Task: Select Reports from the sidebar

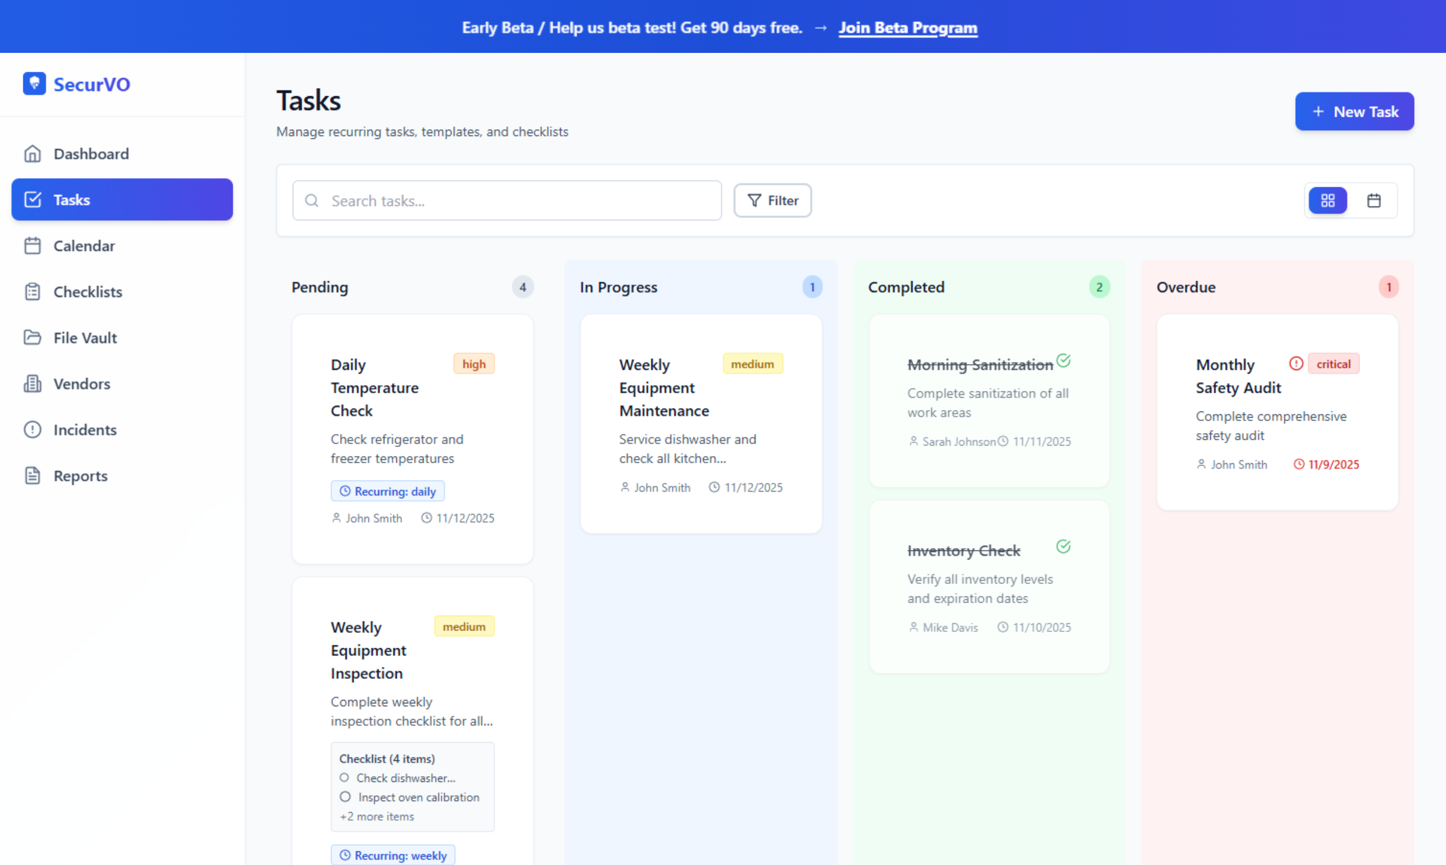Action: point(80,476)
